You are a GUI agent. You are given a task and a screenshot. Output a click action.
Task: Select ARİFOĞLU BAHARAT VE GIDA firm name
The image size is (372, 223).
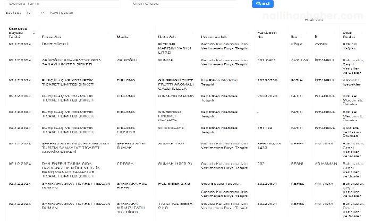tap(71, 62)
